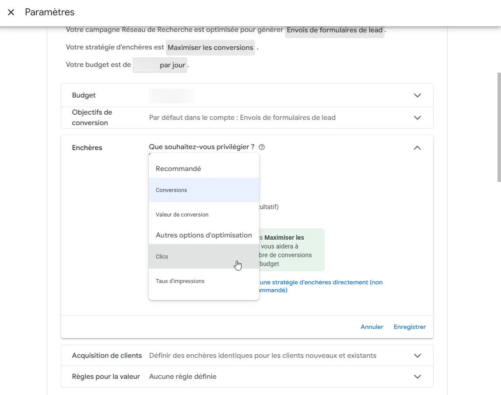Click the 'Budget' section label
Image resolution: width=501 pixels, height=395 pixels.
84,95
